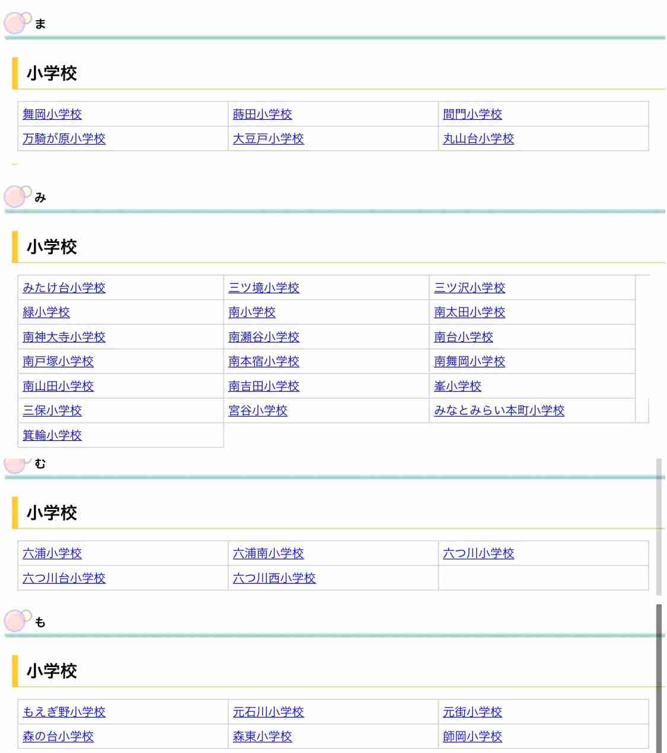Visit 元街小学校 page
Image resolution: width=667 pixels, height=753 pixels.
pos(473,712)
